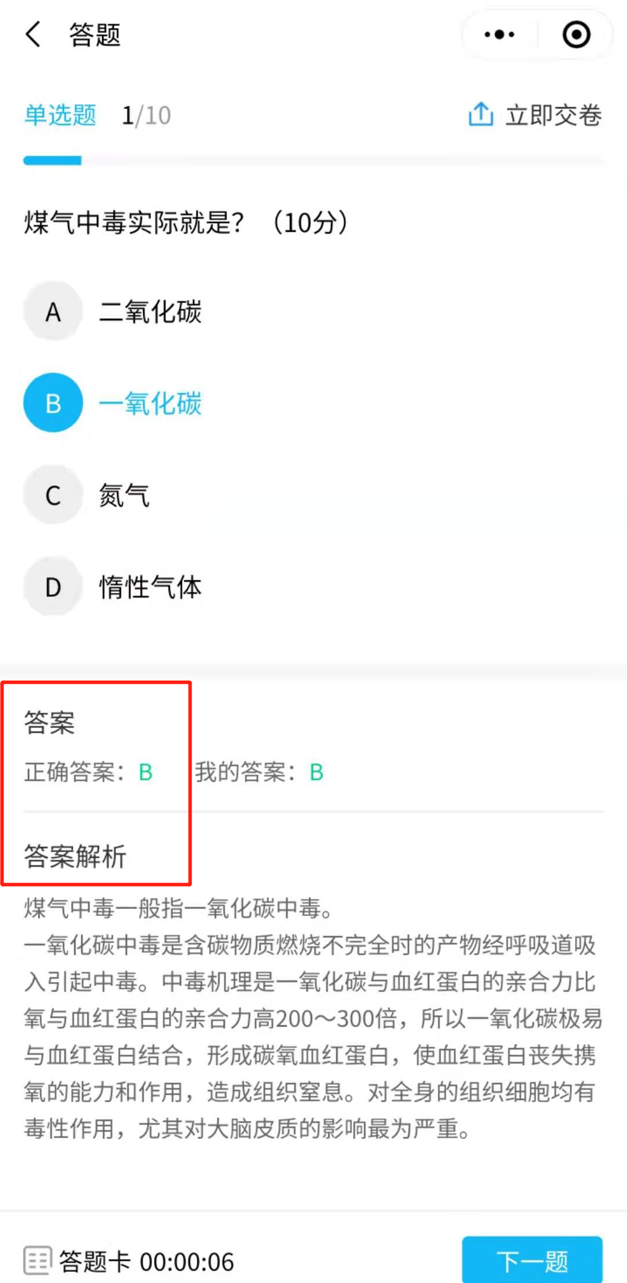627x1283 pixels.
Task: Choose answer text 氮气
Action: tap(124, 495)
